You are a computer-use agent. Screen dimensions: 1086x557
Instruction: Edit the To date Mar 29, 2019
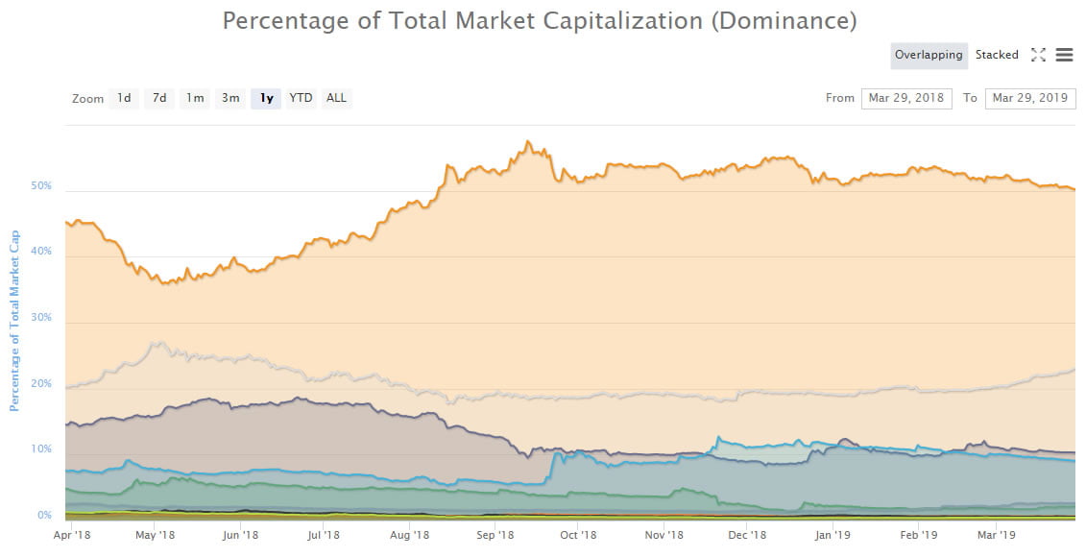pos(1030,98)
